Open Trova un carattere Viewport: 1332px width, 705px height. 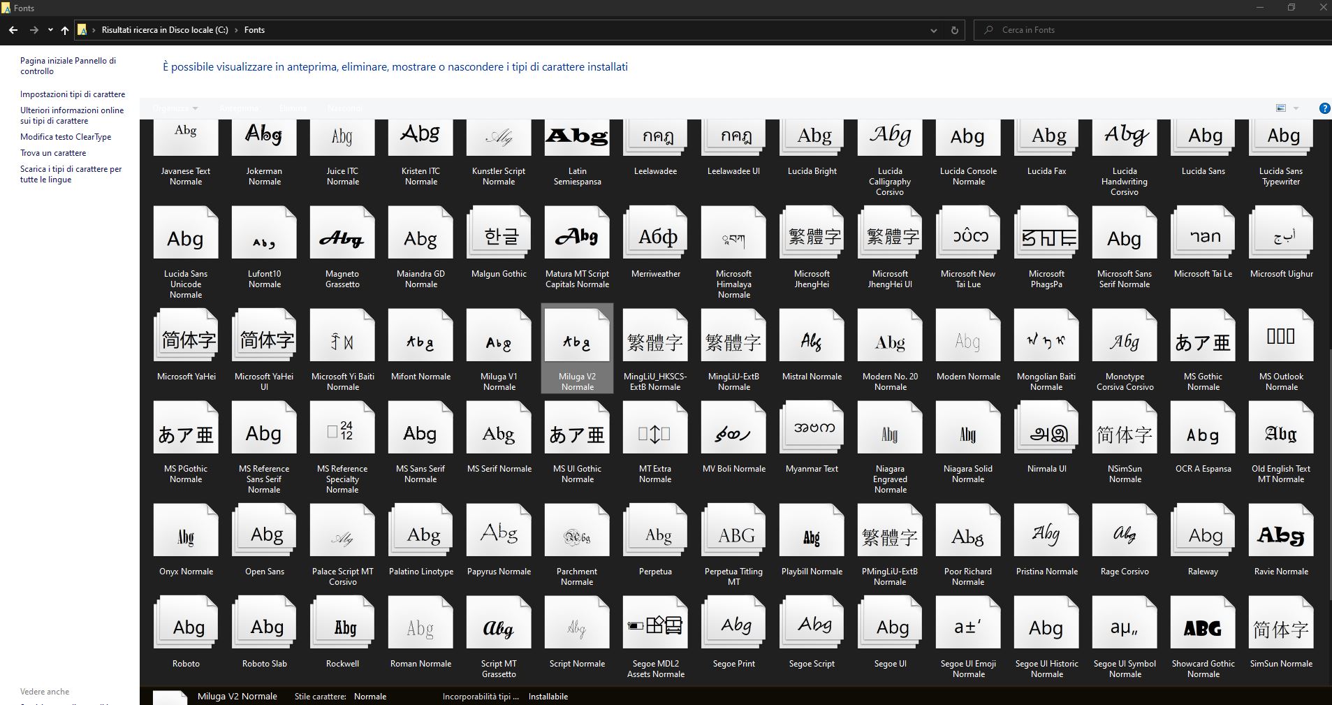pyautogui.click(x=53, y=152)
